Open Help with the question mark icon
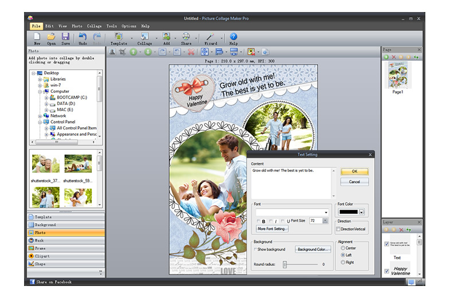The height and width of the screenshot is (298, 450). point(233,37)
